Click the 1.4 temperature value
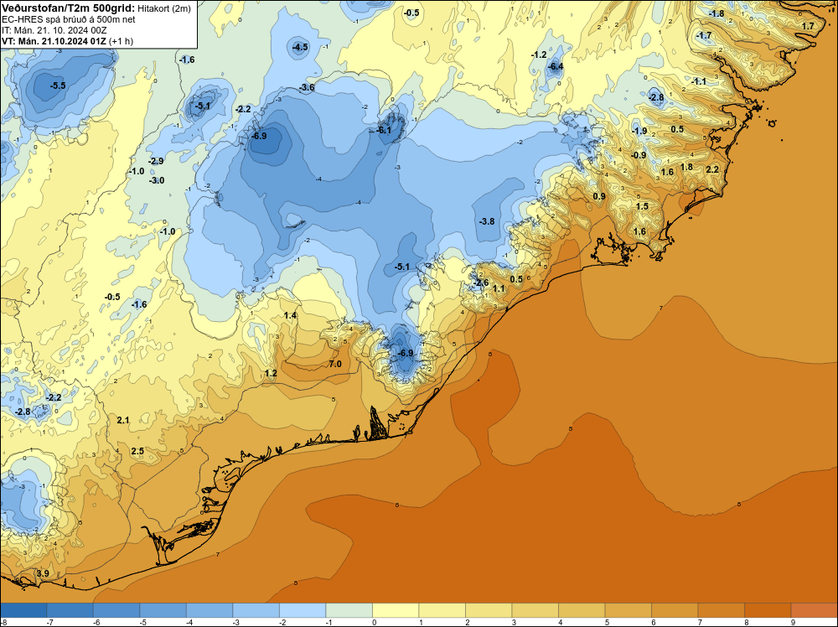 click(290, 315)
